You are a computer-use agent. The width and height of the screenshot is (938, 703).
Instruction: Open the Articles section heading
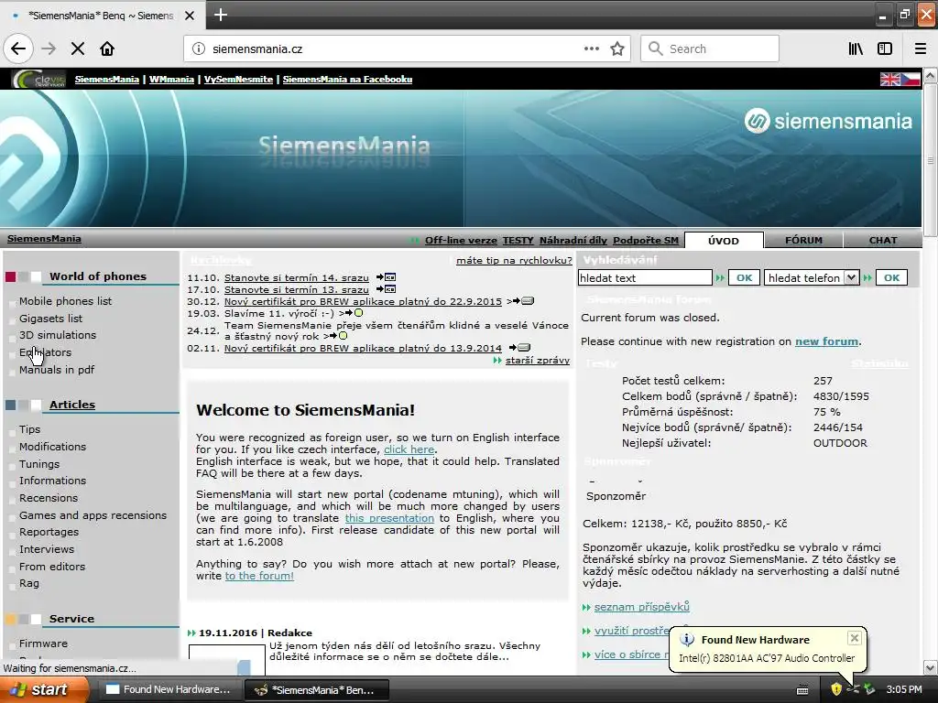point(72,404)
